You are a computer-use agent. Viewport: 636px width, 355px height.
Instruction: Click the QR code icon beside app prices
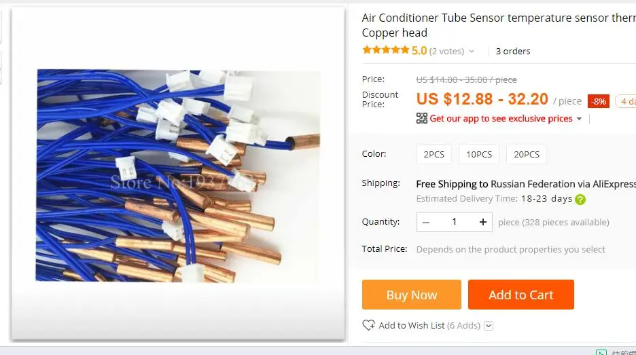click(422, 118)
